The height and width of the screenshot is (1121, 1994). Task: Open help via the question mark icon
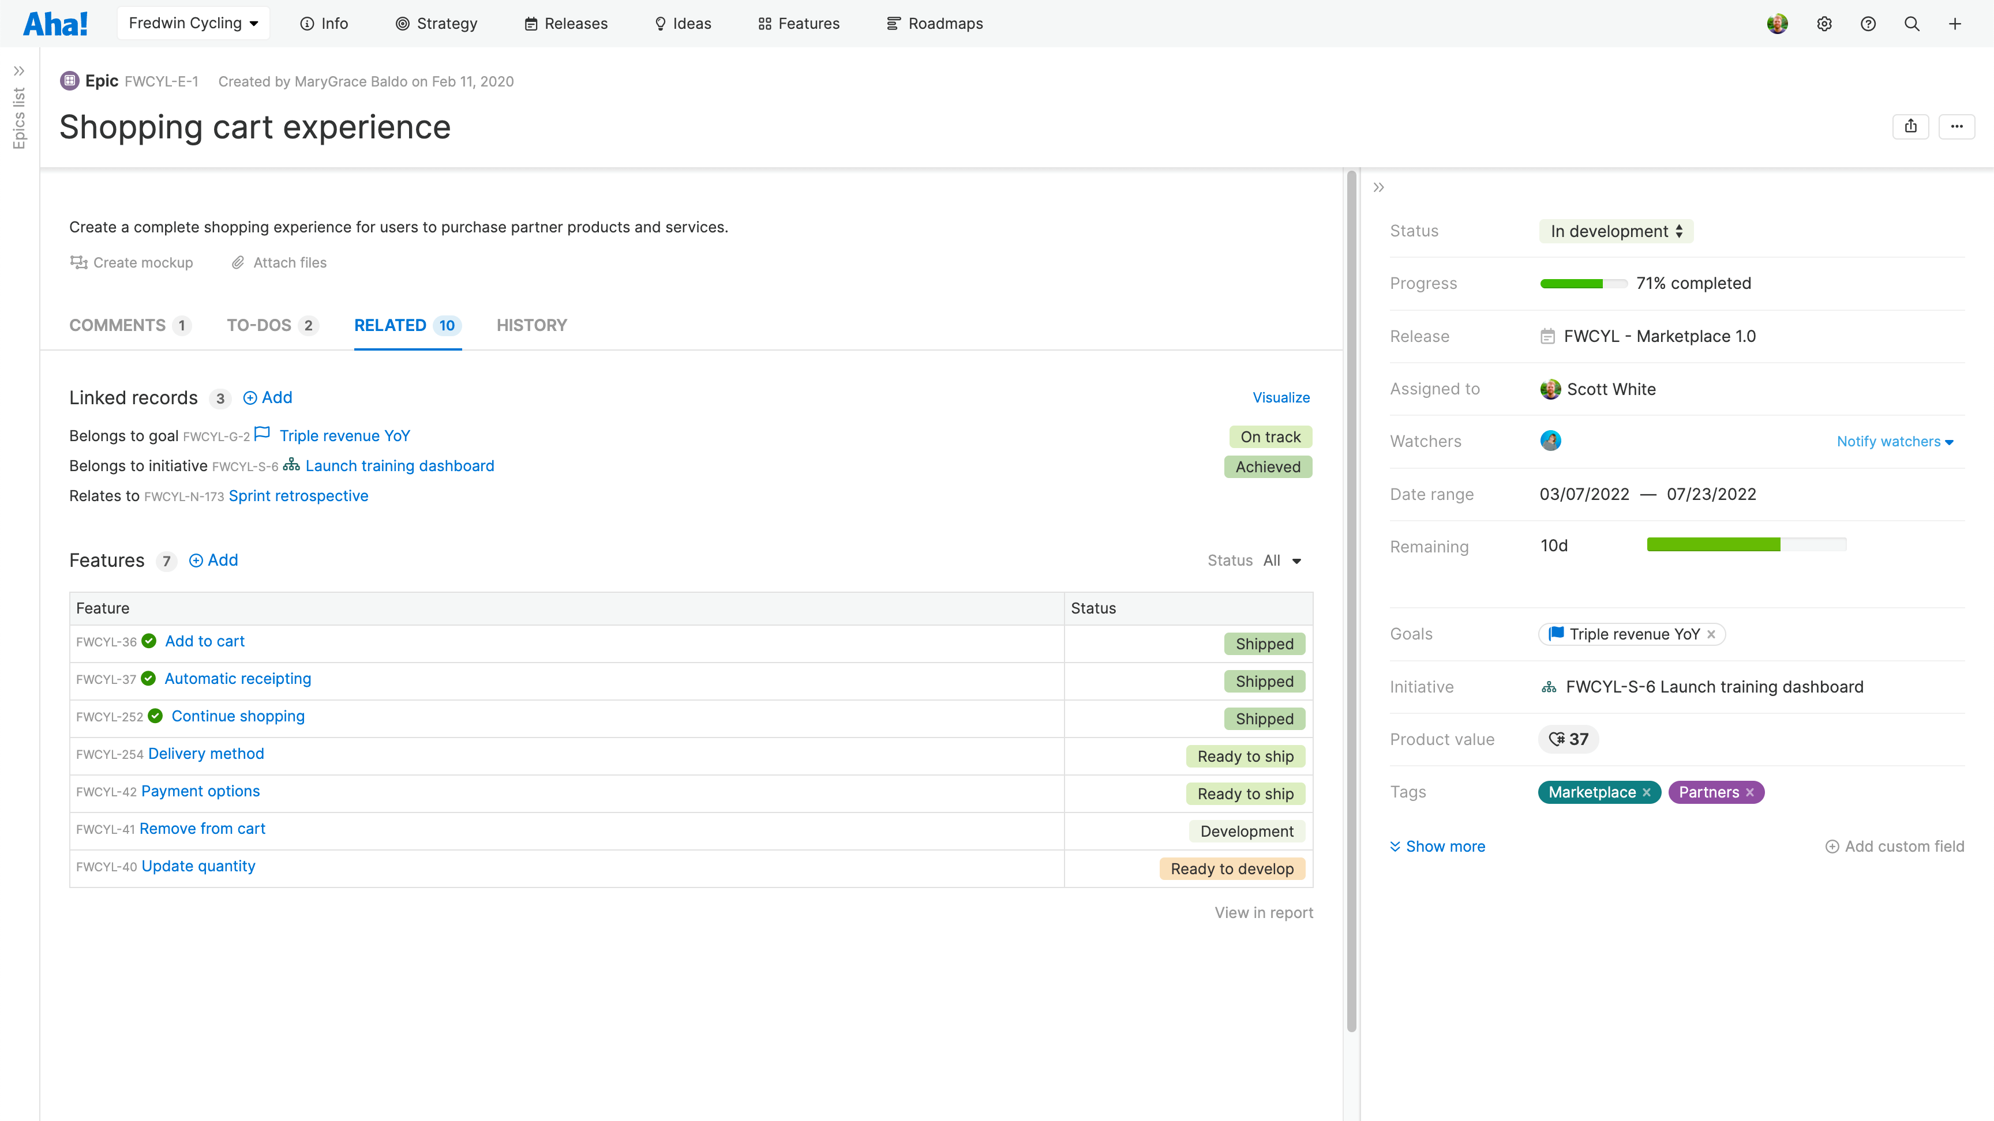(1868, 23)
